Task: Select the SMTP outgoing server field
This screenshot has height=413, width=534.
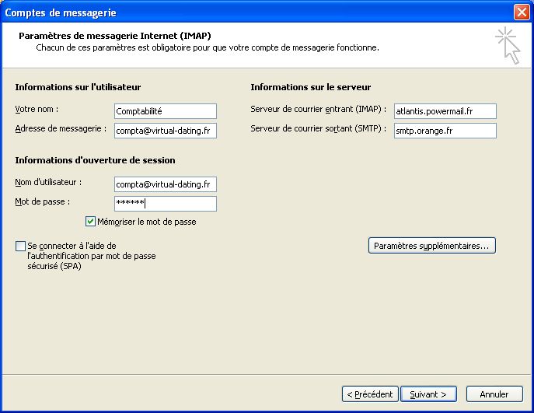Action: (445, 131)
